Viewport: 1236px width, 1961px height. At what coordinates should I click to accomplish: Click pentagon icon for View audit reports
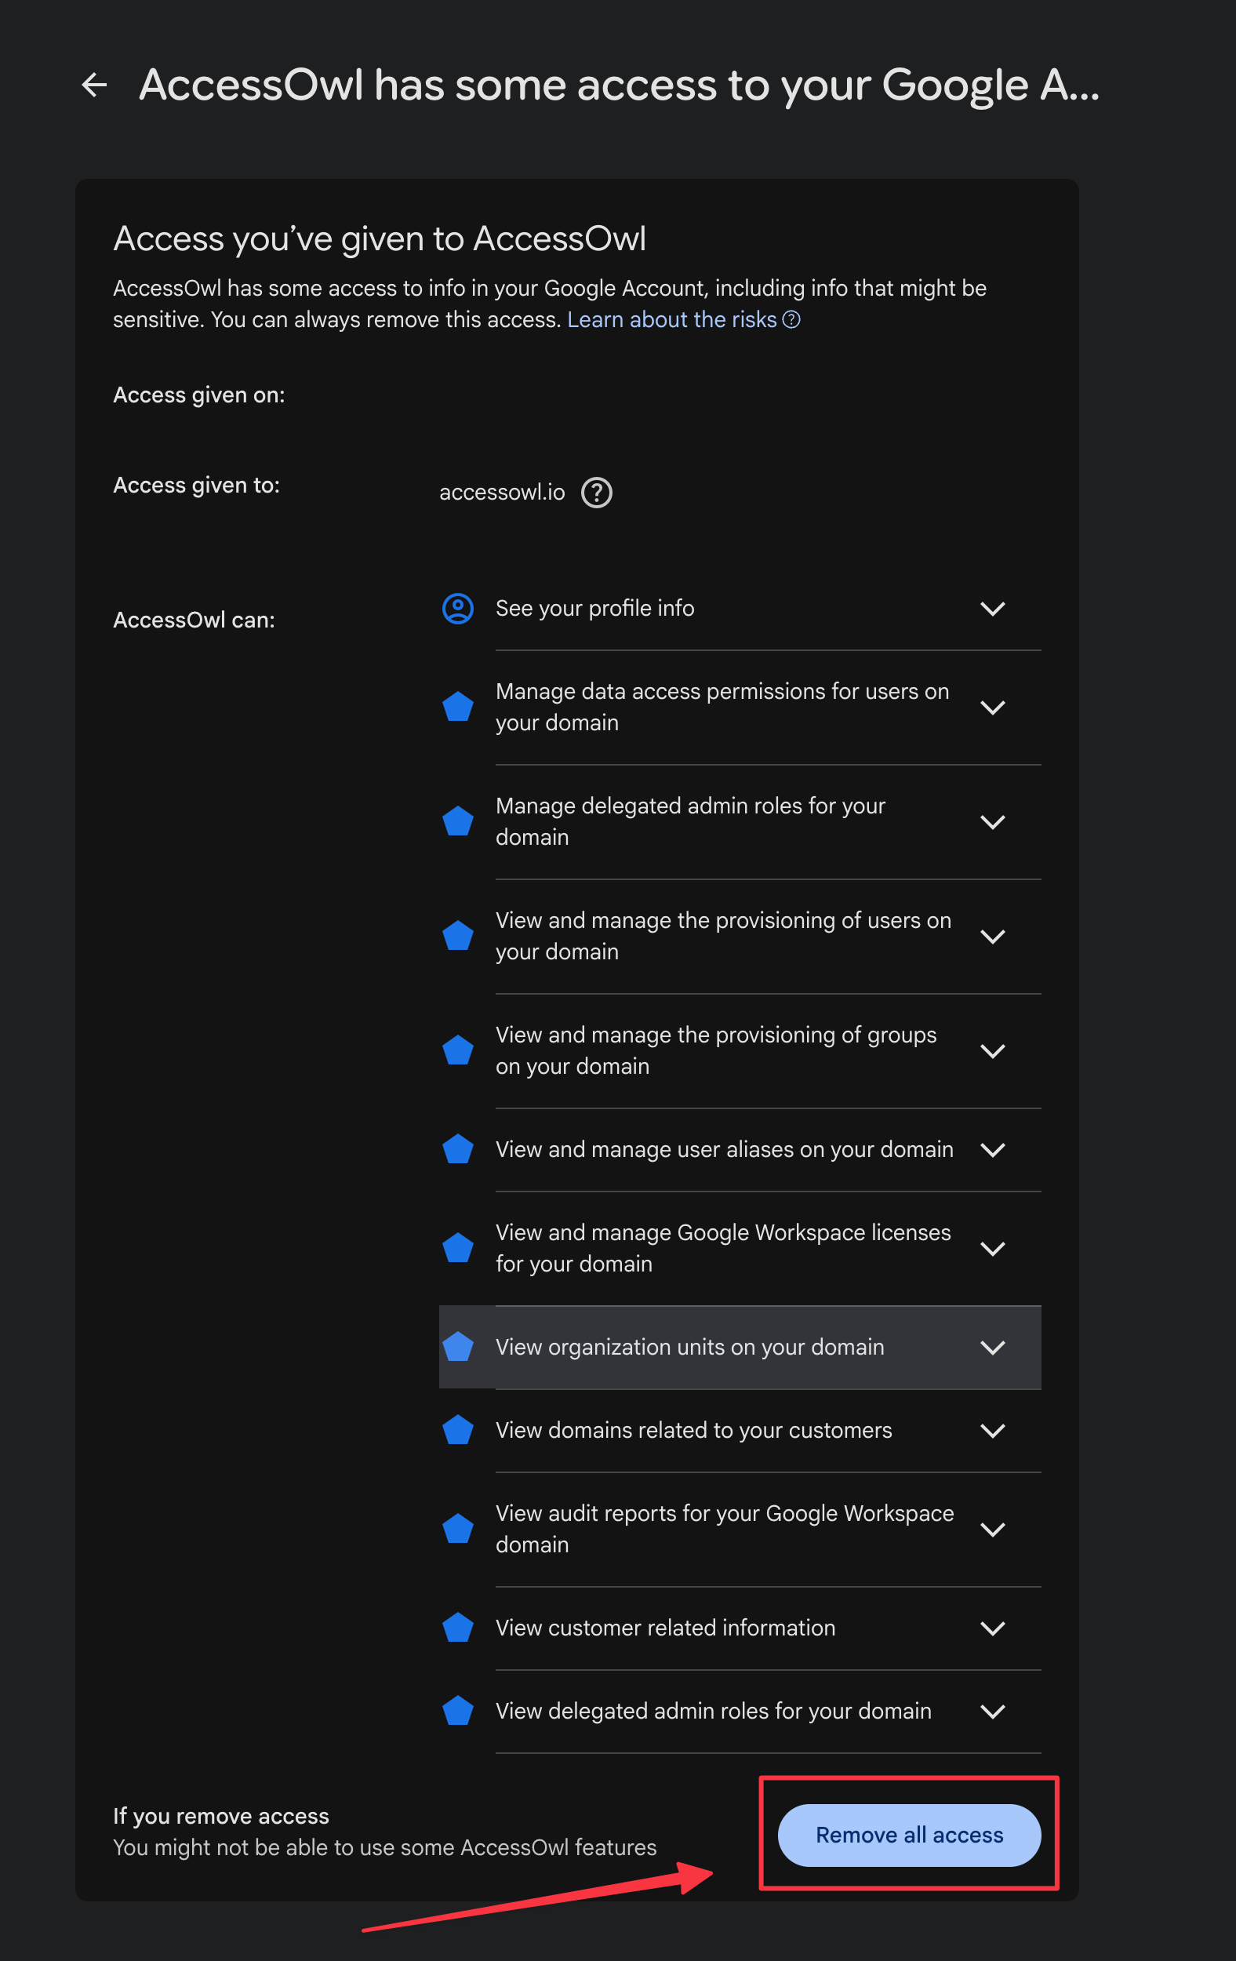[x=457, y=1529]
